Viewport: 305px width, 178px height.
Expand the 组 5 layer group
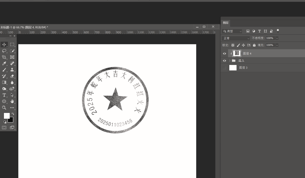click(x=230, y=61)
